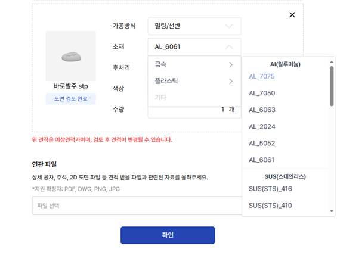The height and width of the screenshot is (255, 337).
Task: Click the 바로발주.stp part thumbnail
Action: coord(71,56)
